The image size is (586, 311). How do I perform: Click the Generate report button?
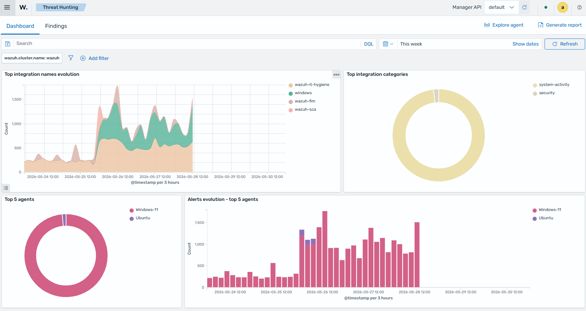(x=560, y=25)
